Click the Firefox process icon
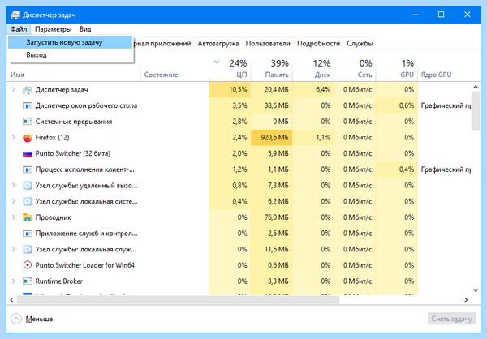This screenshot has width=487, height=339. pos(28,138)
